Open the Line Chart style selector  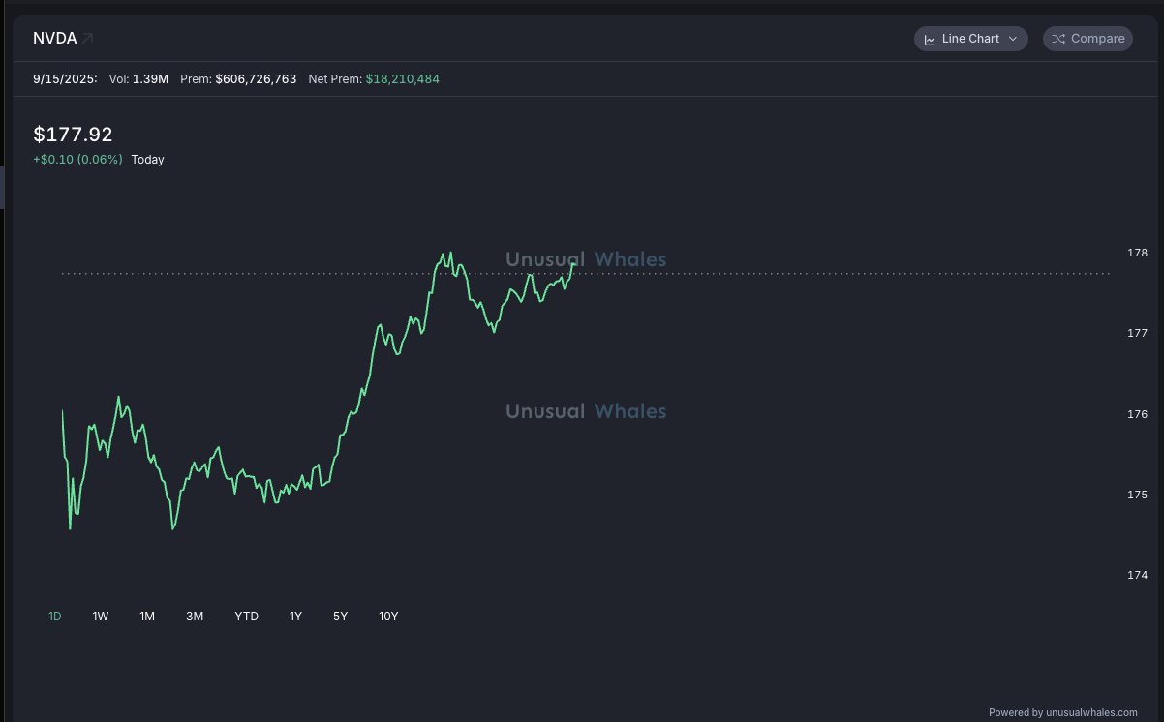pyautogui.click(x=969, y=38)
